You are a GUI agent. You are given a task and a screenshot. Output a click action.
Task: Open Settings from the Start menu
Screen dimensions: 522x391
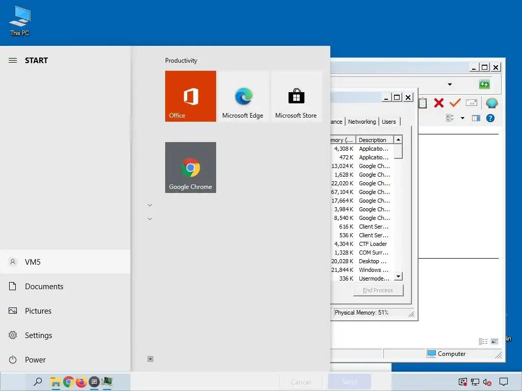point(65,335)
